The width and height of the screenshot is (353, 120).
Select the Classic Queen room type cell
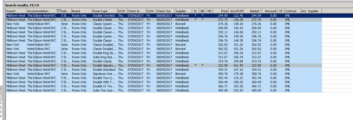(105, 24)
